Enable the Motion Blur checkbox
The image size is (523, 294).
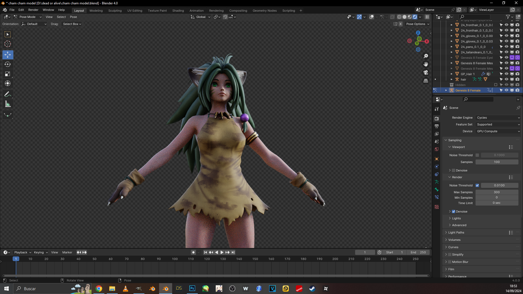click(x=450, y=262)
